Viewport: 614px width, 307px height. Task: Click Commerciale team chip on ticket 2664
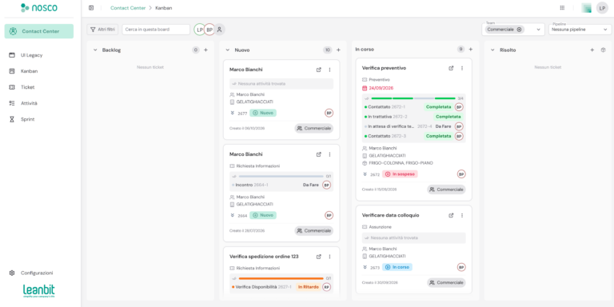click(314, 230)
